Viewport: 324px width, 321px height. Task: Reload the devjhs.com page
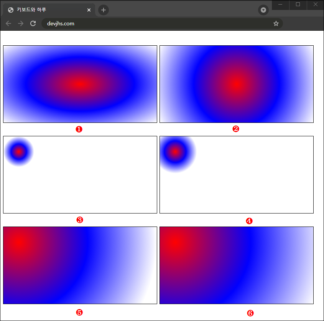point(33,23)
